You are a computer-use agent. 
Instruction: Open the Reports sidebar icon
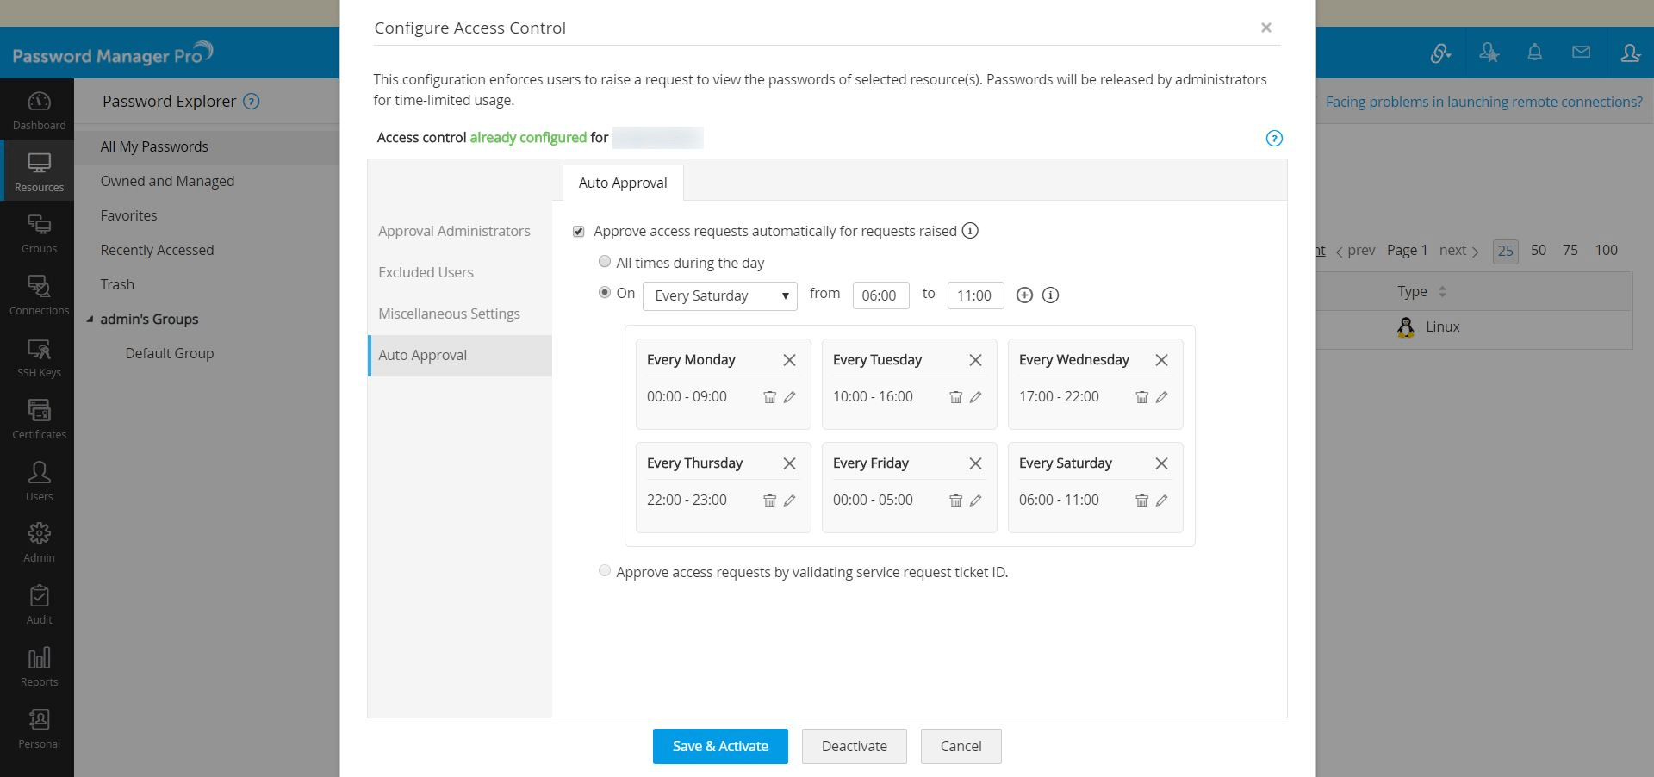coord(38,663)
